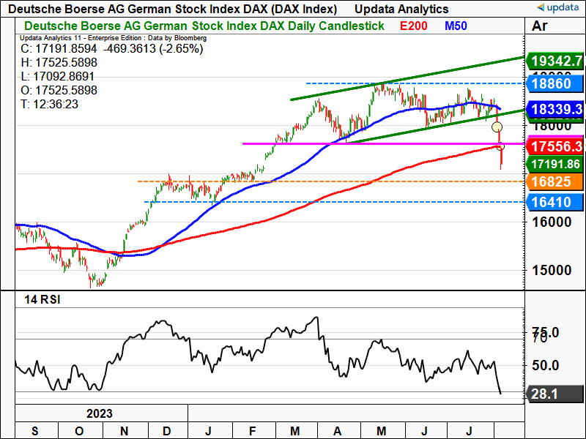The width and height of the screenshot is (586, 439).
Task: Click the Updata Analytics header text
Action: (x=401, y=9)
